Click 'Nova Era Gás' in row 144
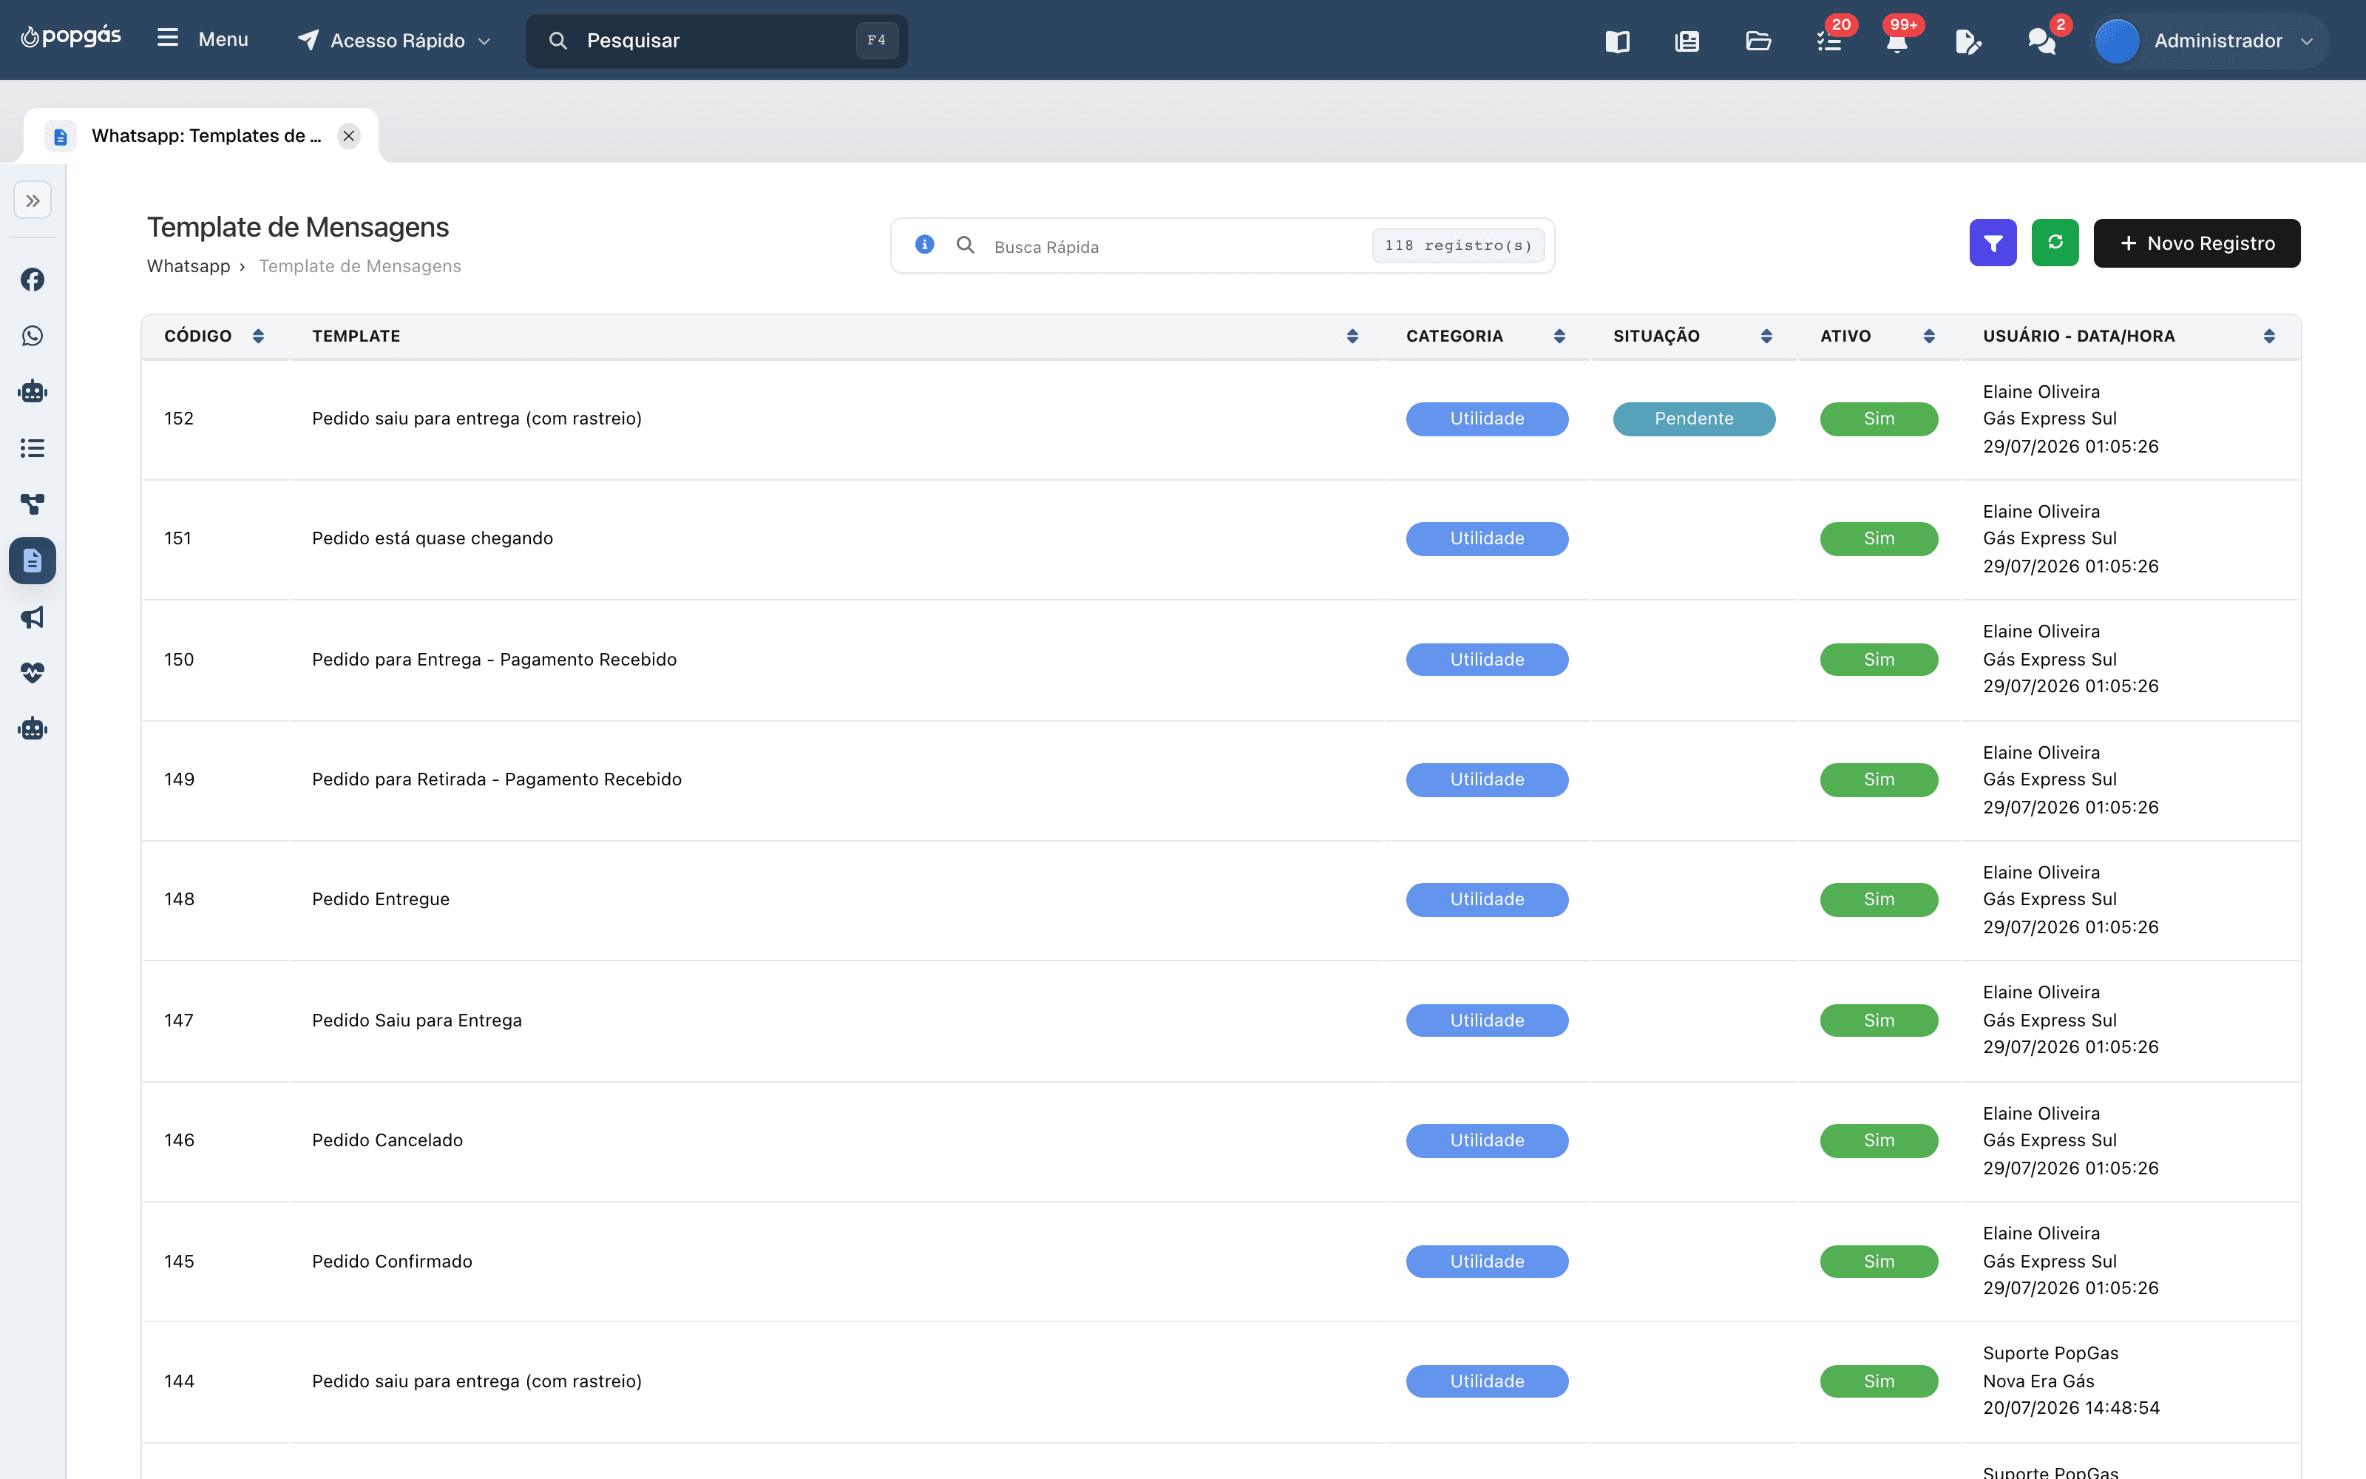This screenshot has width=2366, height=1479. tap(2038, 1381)
